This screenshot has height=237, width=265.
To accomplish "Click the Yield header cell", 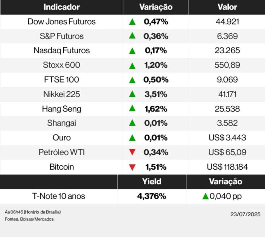I will pyautogui.click(x=152, y=182).
